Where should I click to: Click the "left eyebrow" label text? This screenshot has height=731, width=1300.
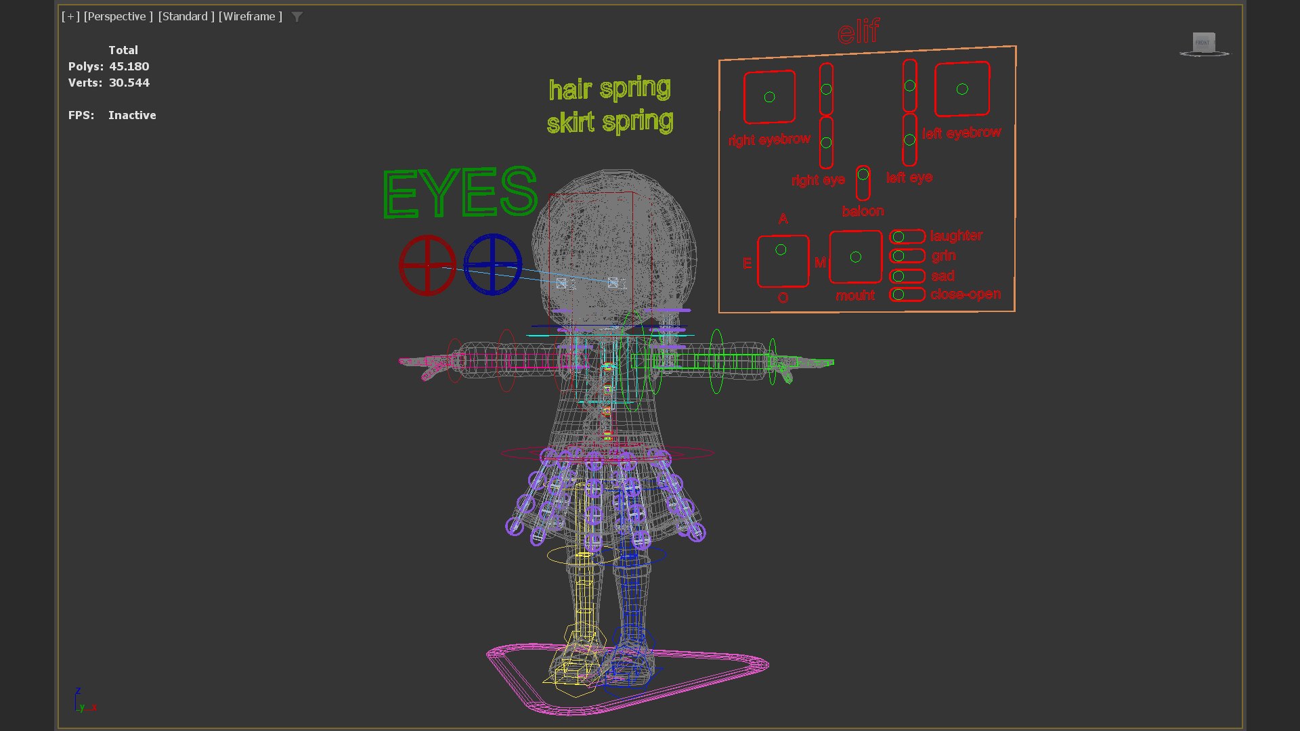coord(961,133)
